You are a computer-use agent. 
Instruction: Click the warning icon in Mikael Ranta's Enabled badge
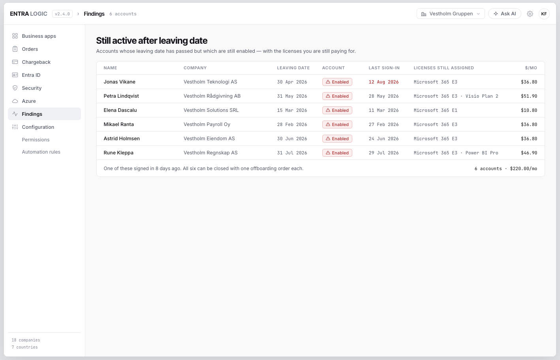[328, 124]
